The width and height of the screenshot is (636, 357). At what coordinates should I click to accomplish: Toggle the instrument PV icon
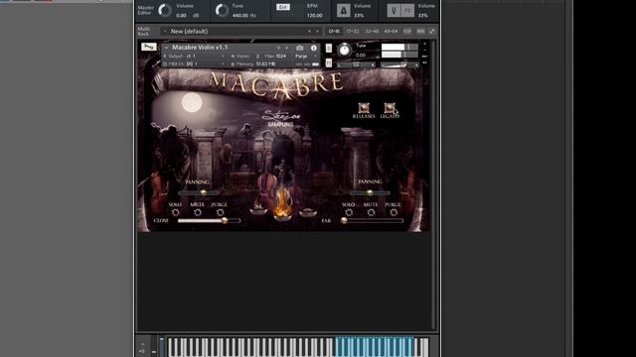(x=424, y=62)
